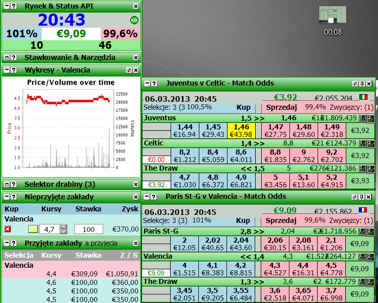Back Celtic at odds 8,6
Screen dimensions: 378x303
coord(241,156)
